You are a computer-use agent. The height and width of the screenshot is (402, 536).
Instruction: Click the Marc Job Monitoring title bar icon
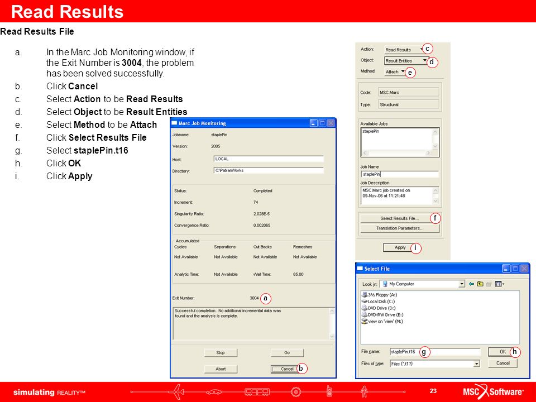pyautogui.click(x=174, y=123)
